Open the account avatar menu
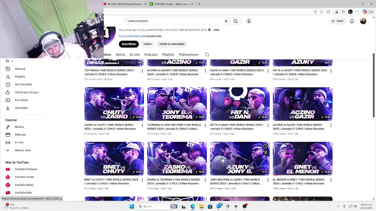Image resolution: width=376 pixels, height=211 pixels. tap(363, 21)
